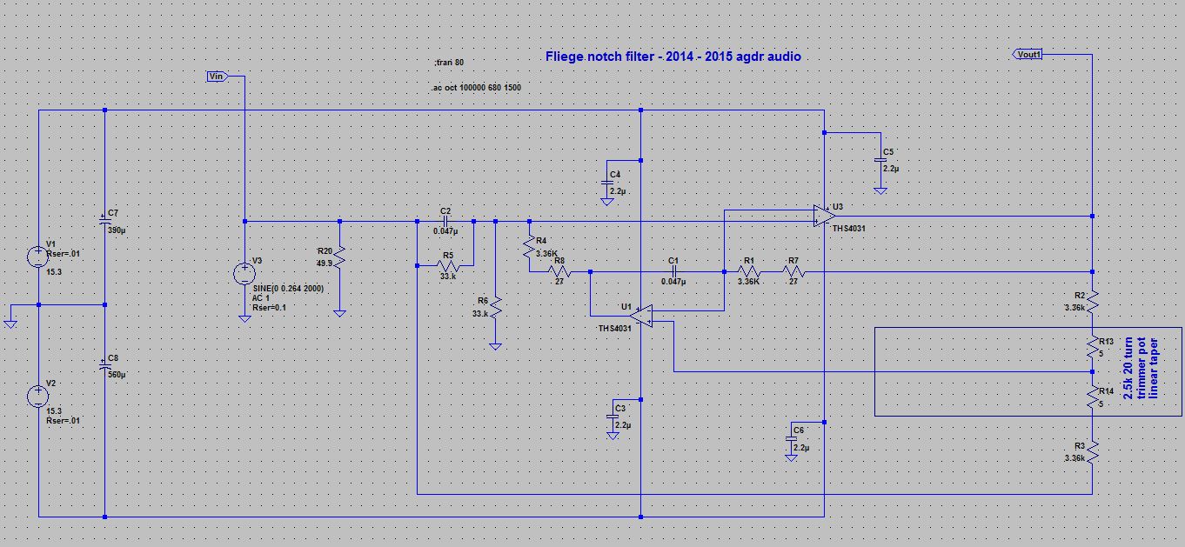Click the 'THS4031' label under U1
This screenshot has width=1185, height=547.
[x=614, y=329]
